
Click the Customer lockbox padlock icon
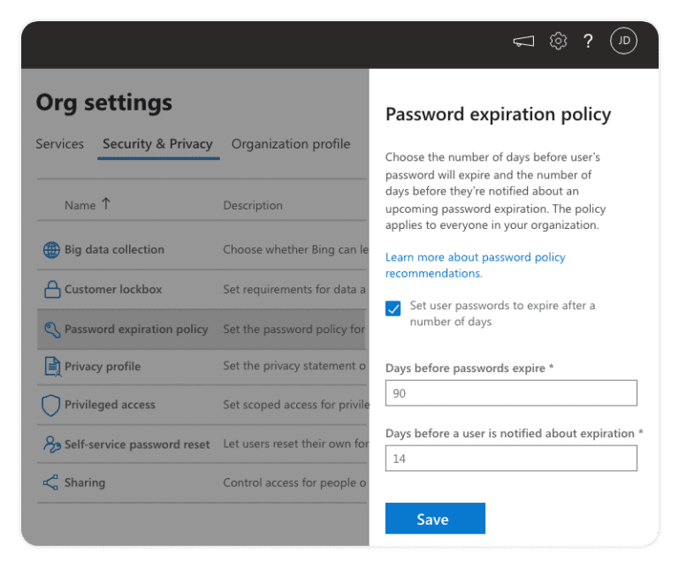pos(51,289)
